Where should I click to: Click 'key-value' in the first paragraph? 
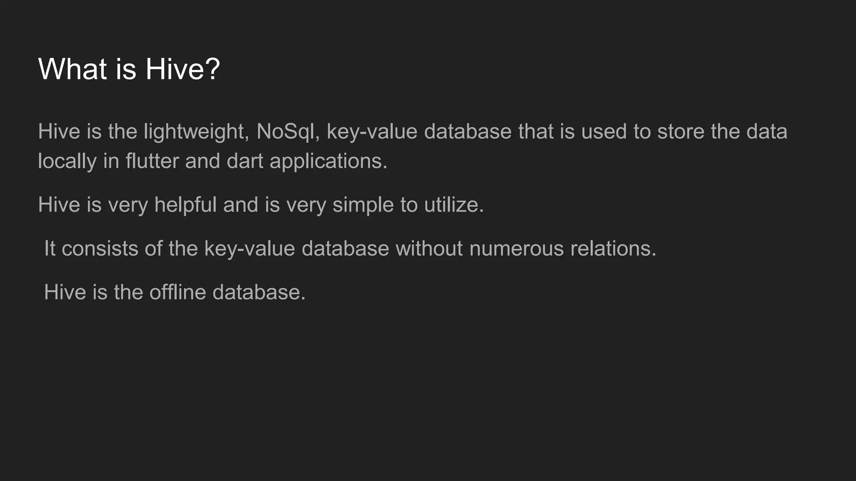(372, 132)
